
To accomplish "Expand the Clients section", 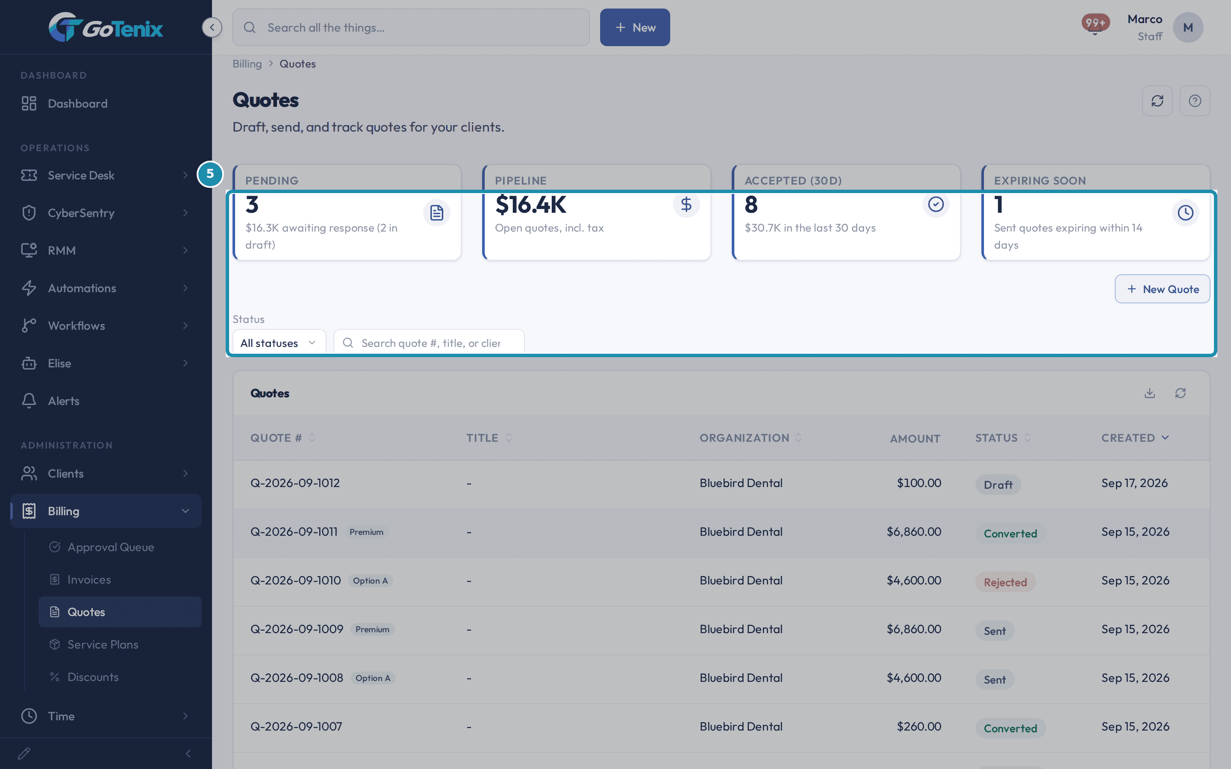I will (x=106, y=473).
